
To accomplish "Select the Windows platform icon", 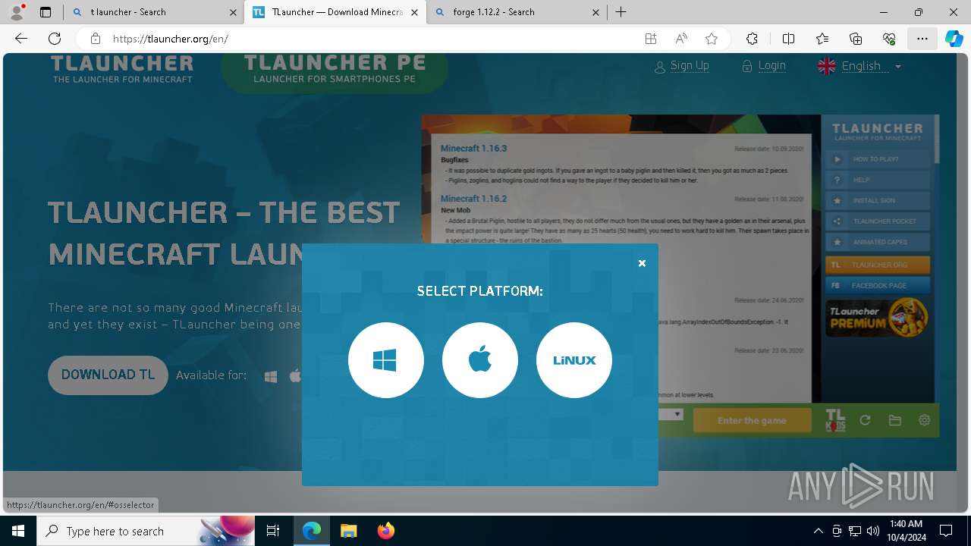I will [x=386, y=360].
